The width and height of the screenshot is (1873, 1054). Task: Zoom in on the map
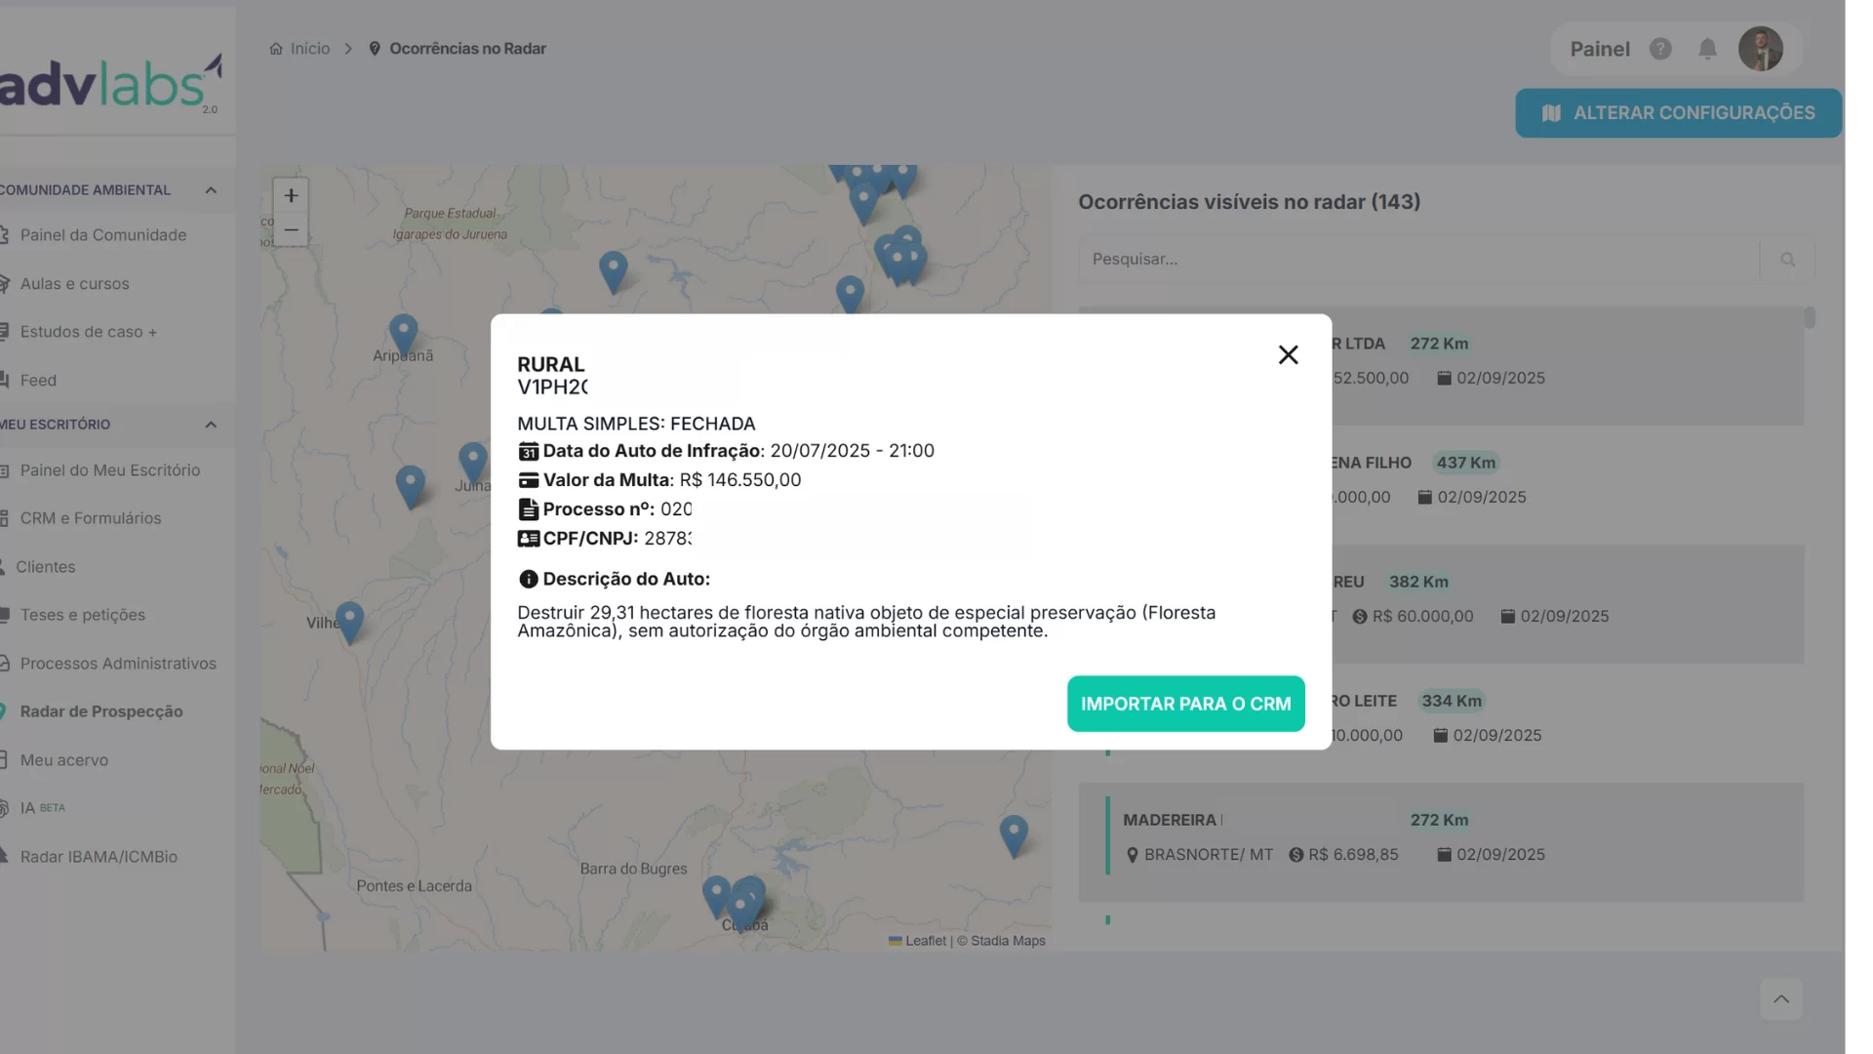pos(291,196)
